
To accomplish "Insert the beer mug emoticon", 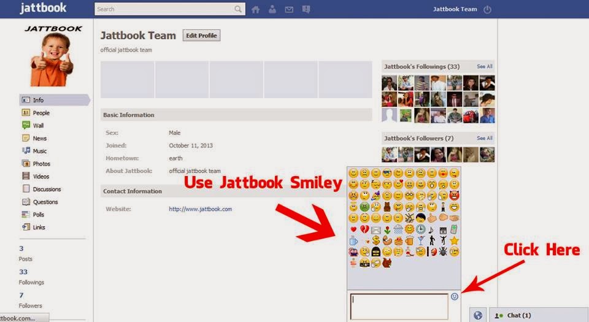I will pos(409,240).
